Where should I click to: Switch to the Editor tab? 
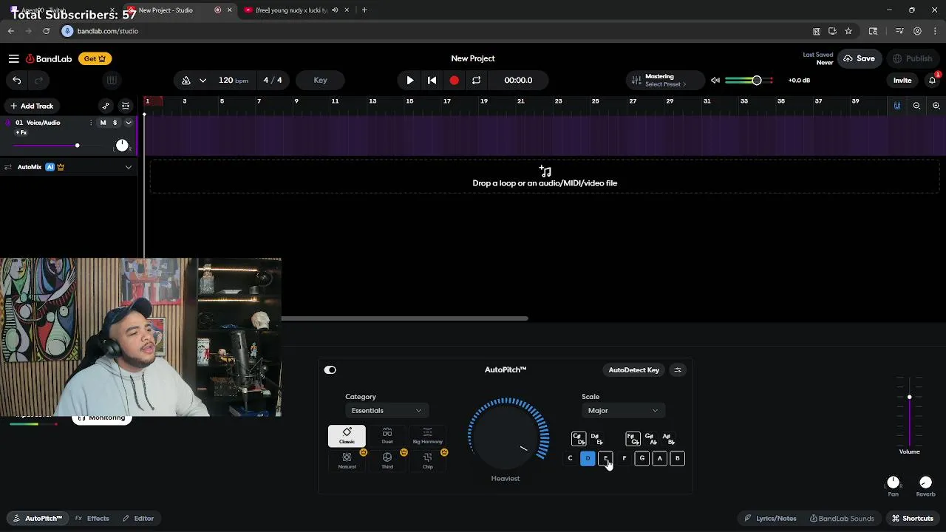click(x=138, y=518)
